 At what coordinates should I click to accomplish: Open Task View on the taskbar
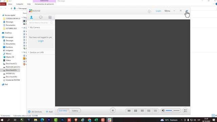tap(15, 120)
